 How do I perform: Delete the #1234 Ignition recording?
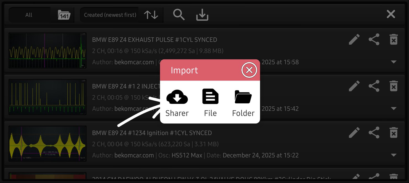pos(394,133)
